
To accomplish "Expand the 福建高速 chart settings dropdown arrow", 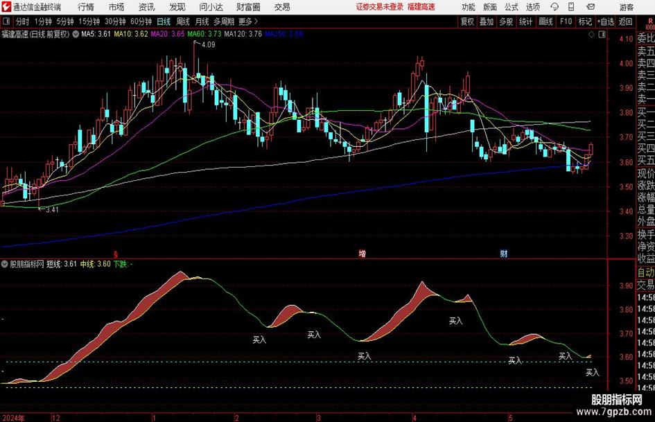I will tap(76, 34).
